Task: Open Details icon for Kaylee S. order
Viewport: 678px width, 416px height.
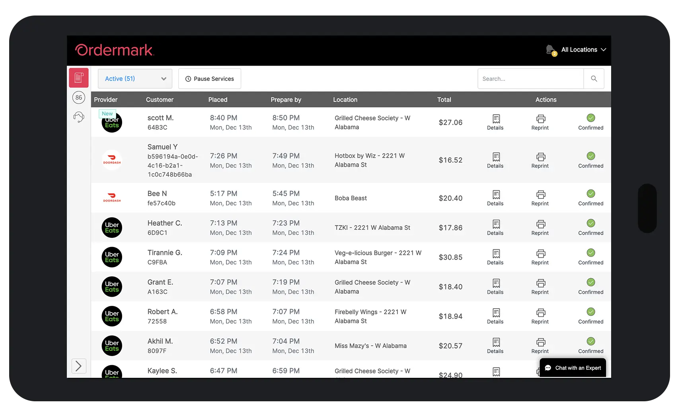Action: point(496,372)
